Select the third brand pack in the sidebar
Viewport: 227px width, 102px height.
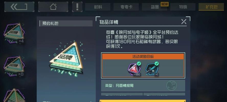click(x=14, y=95)
